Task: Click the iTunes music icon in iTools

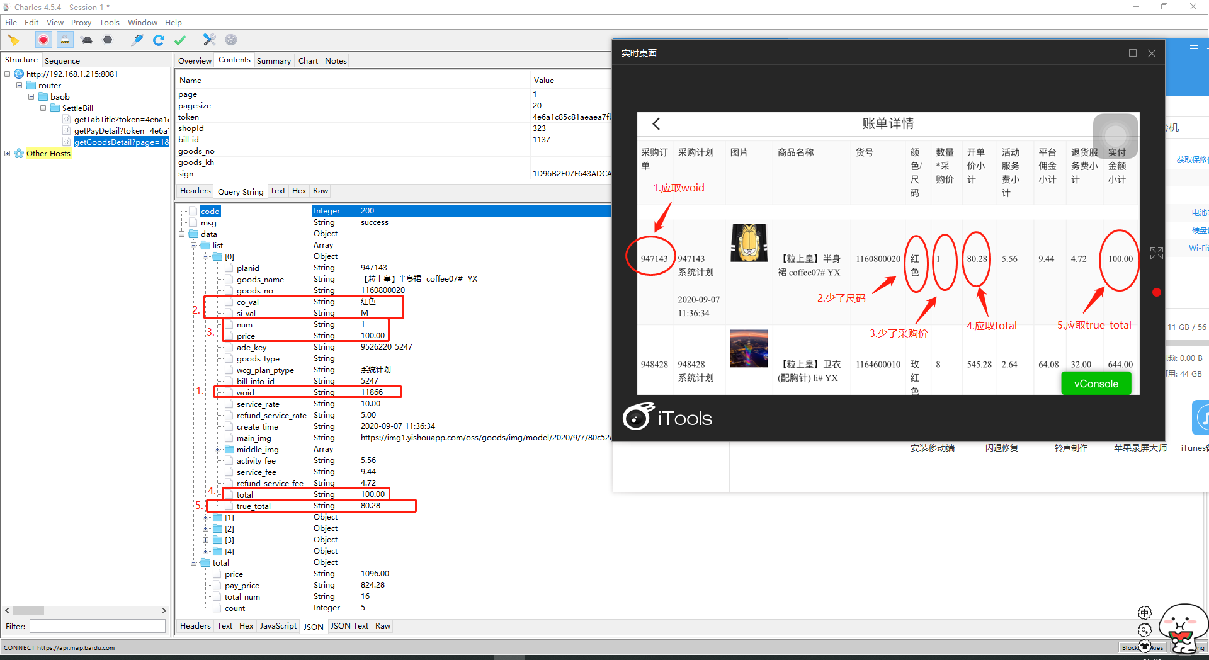Action: click(x=1201, y=418)
